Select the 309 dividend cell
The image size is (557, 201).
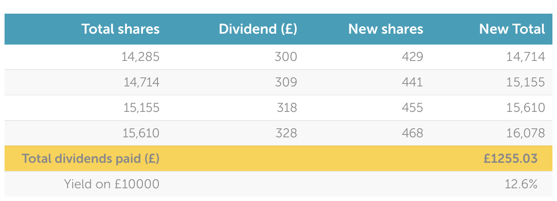(x=286, y=82)
